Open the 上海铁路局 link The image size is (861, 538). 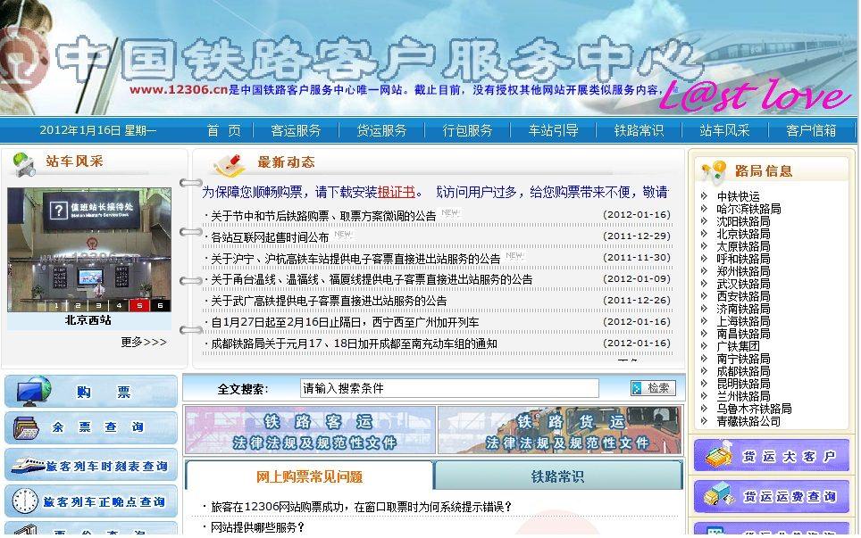pos(743,321)
